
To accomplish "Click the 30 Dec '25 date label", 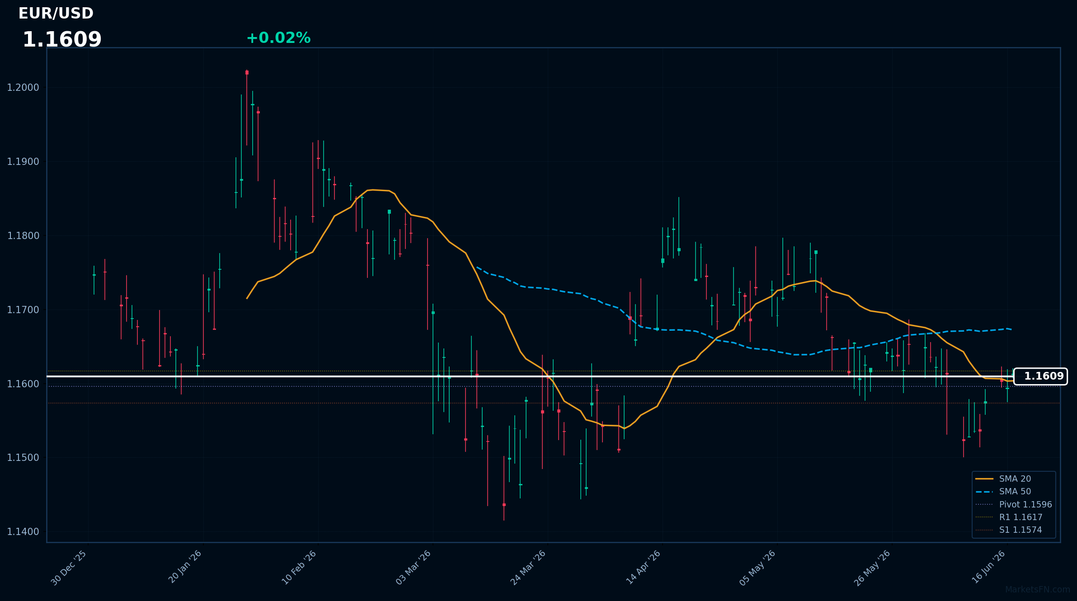I will coord(69,568).
